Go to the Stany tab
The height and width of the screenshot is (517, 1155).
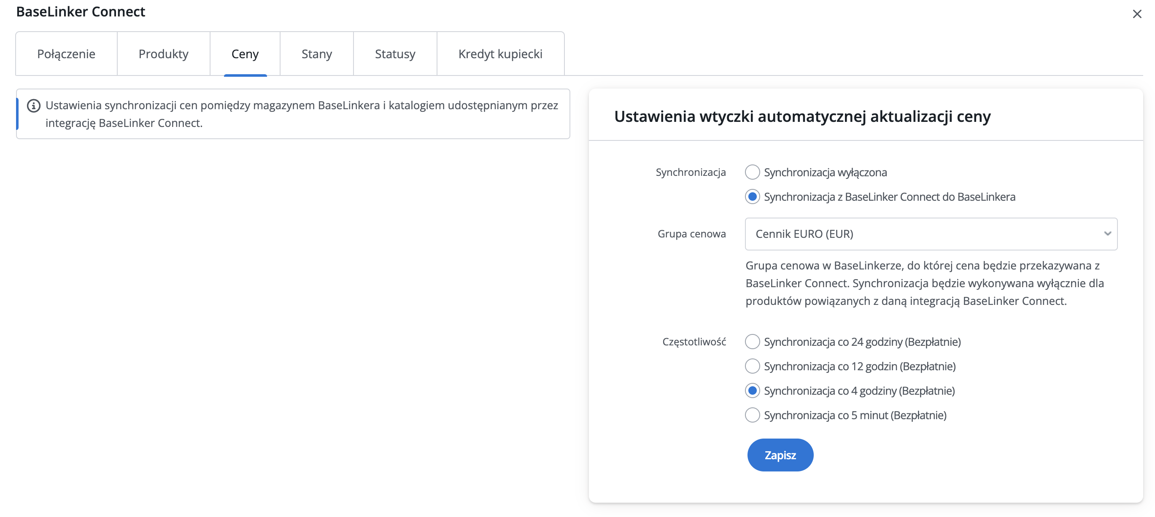coord(317,54)
